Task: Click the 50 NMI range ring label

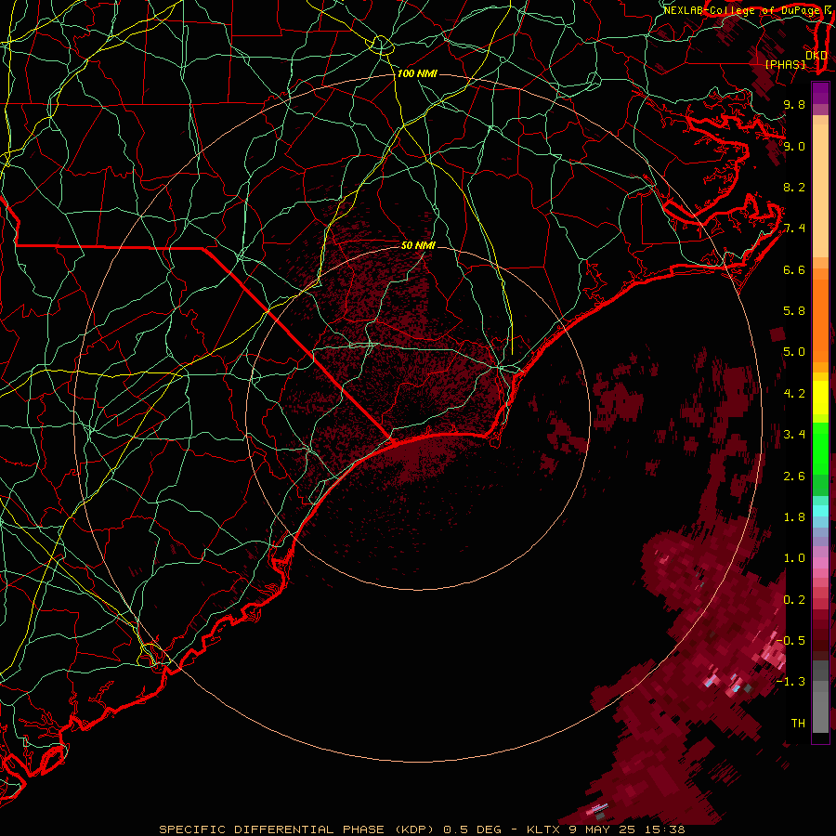Action: click(418, 245)
